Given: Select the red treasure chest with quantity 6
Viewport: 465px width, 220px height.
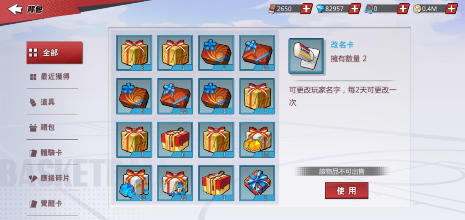Looking at the screenshot, I should [x=175, y=140].
